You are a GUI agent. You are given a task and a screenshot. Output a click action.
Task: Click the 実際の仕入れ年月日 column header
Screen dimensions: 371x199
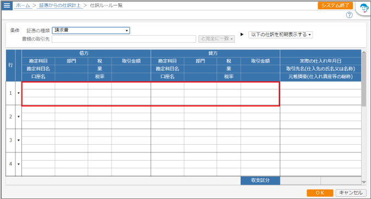pyautogui.click(x=320, y=61)
